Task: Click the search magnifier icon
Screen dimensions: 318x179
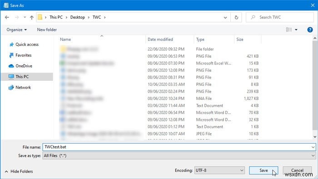Action: click(x=253, y=17)
